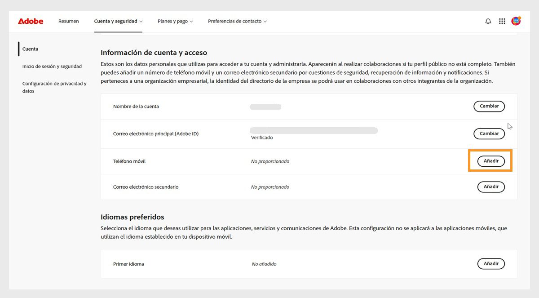Change the primary email address
This screenshot has width=539, height=298.
pos(489,133)
